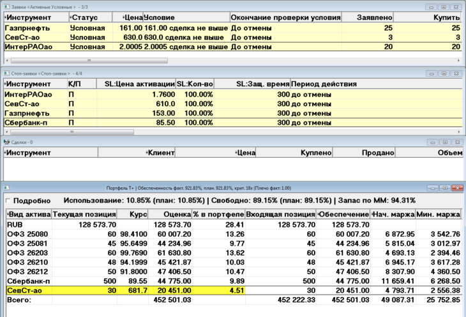Click the Стоп-заявки window title icon
The width and height of the screenshot is (466, 317).
[x=6, y=73]
